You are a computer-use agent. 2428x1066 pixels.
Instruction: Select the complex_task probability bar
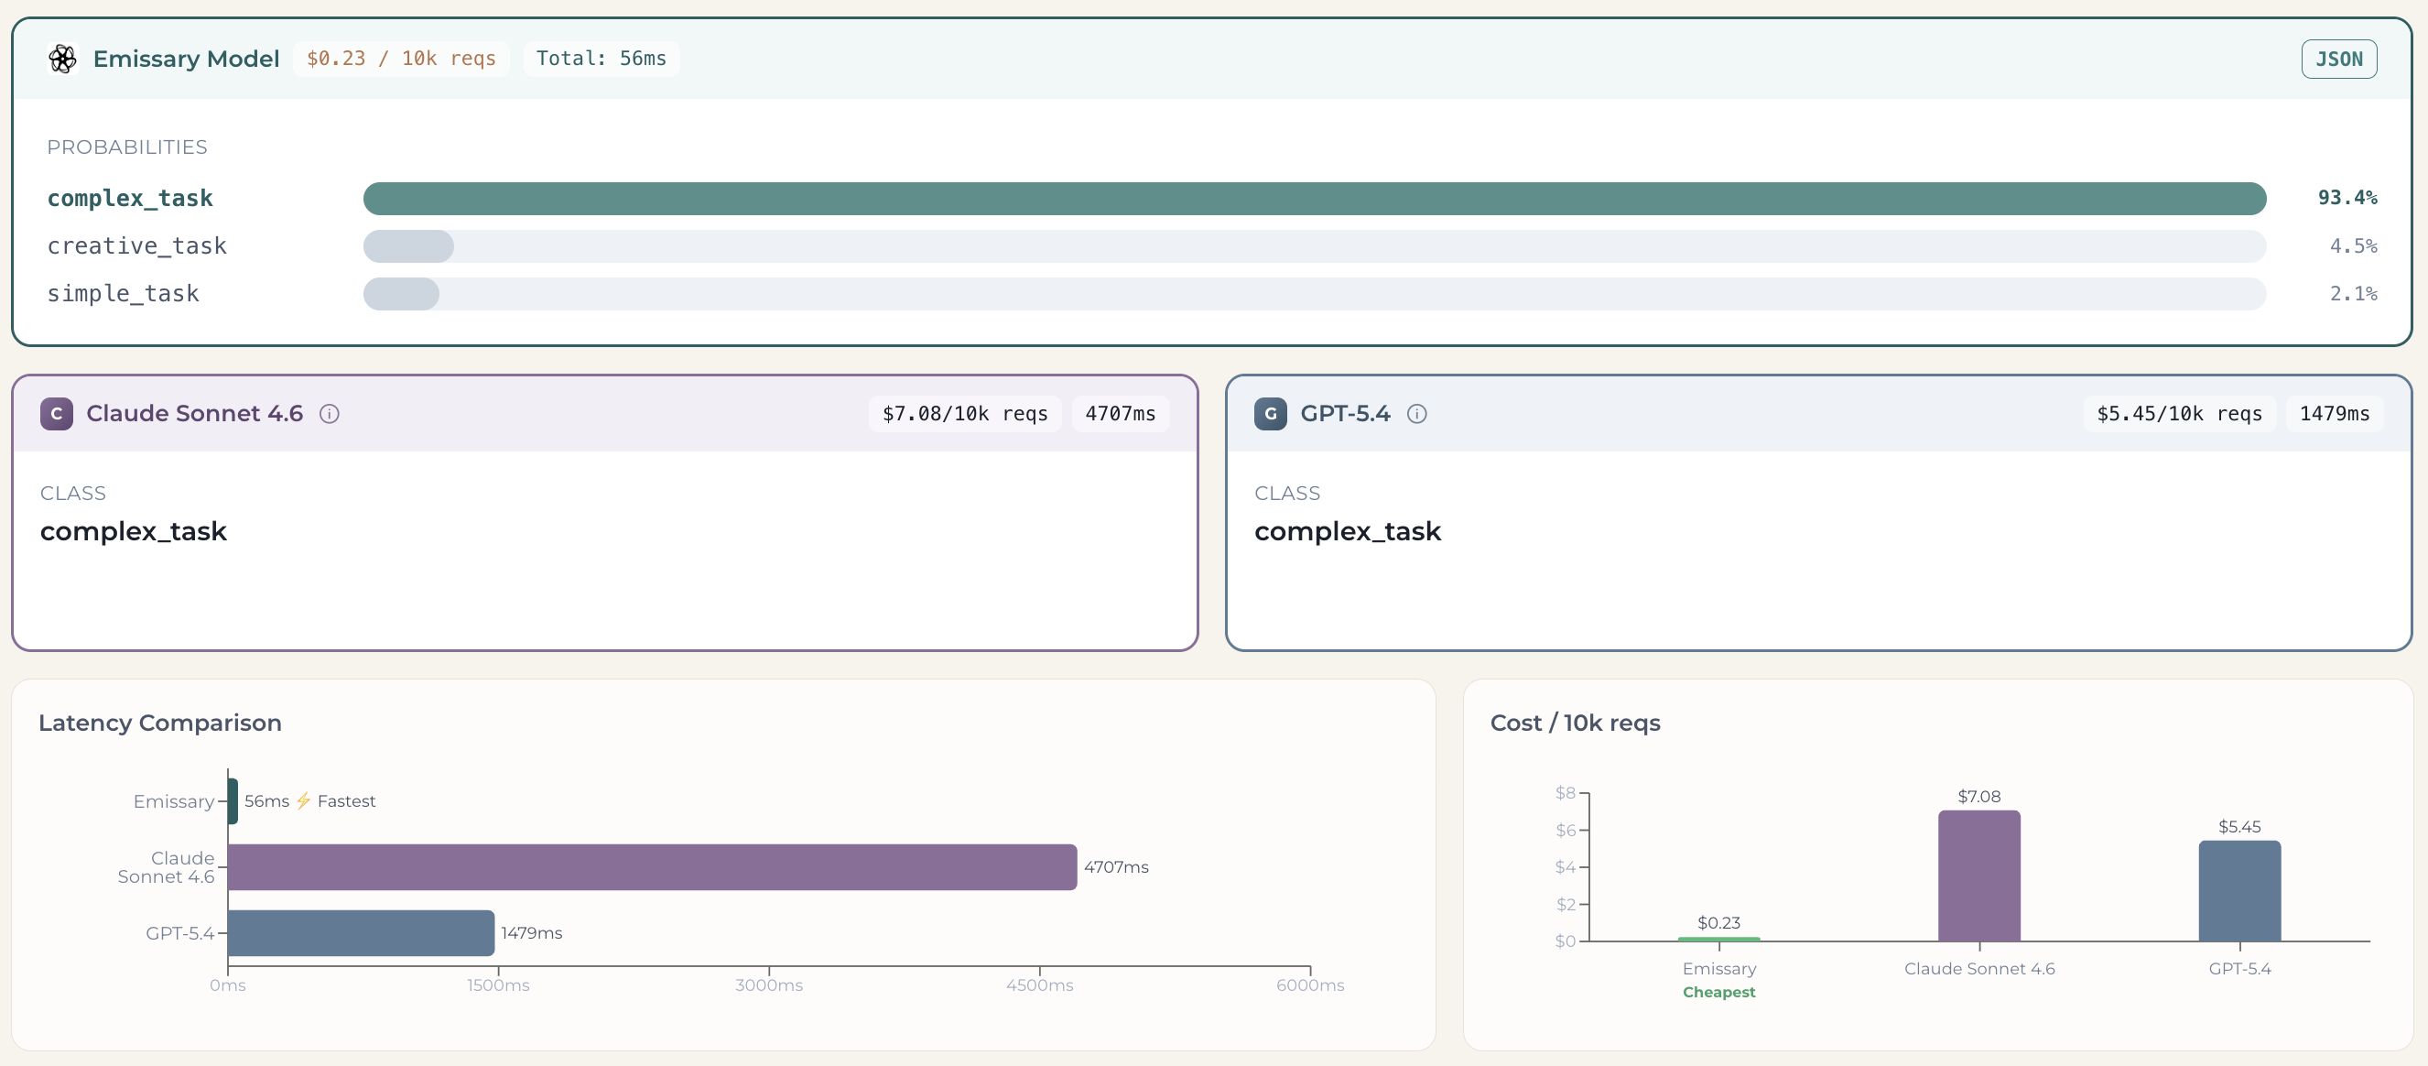[x=1315, y=199]
